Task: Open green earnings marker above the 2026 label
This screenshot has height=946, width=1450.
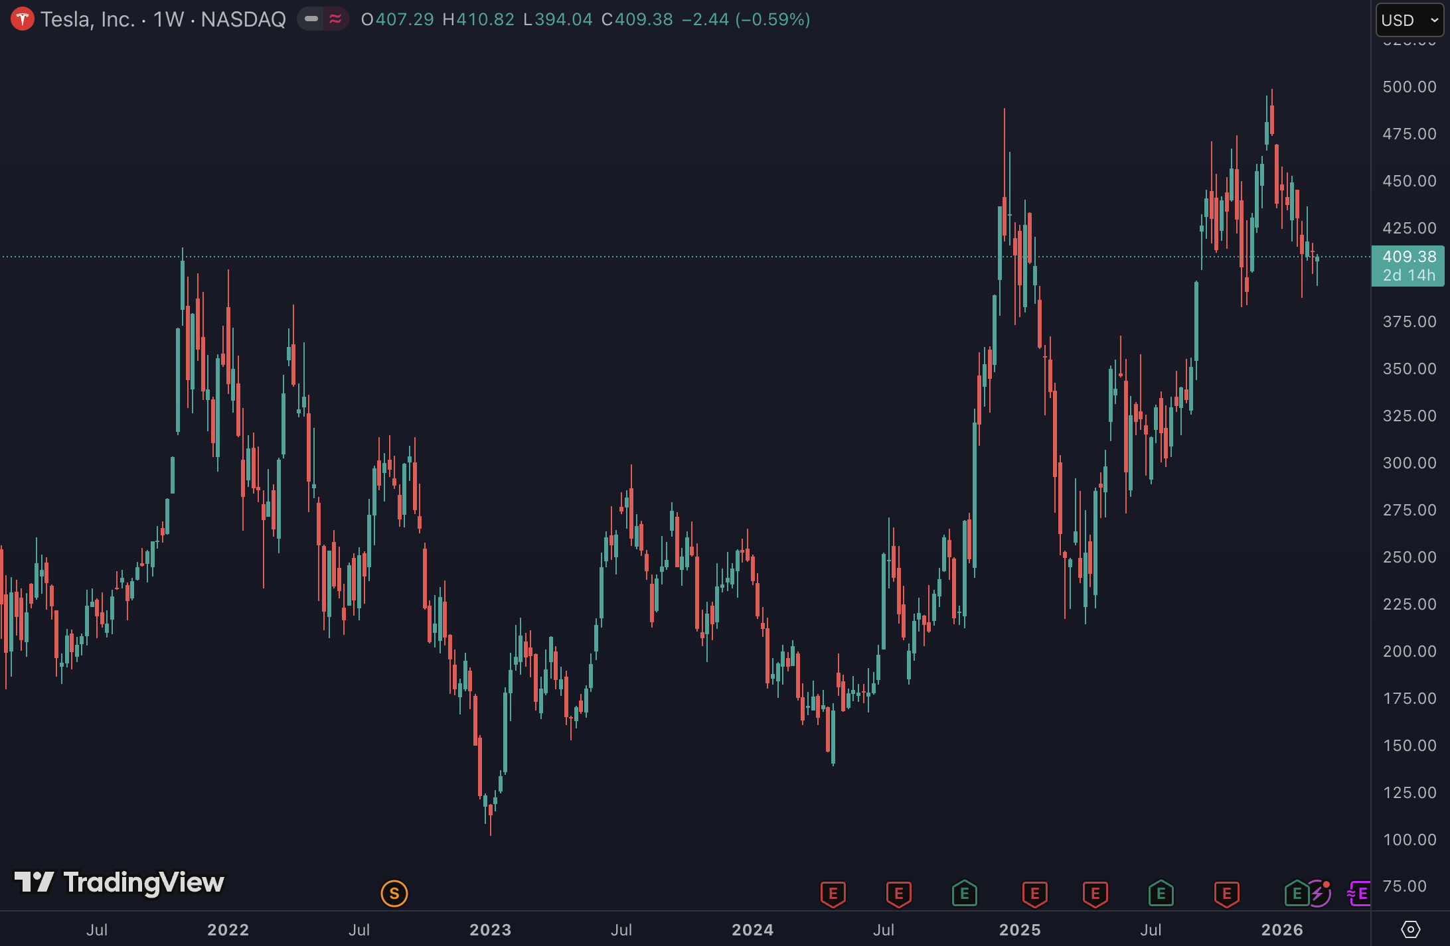Action: click(1296, 894)
